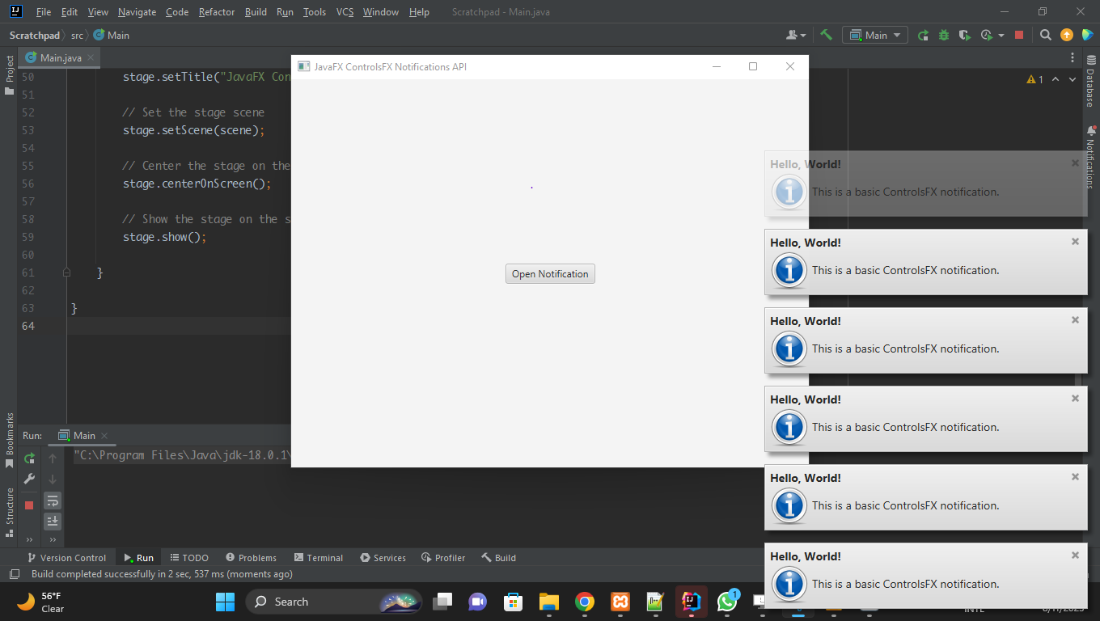
Task: Click the down stack trace arrow in Run panel
Action: click(53, 479)
